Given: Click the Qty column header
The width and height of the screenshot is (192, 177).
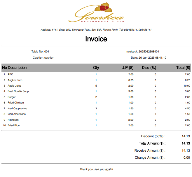Looking at the screenshot, I should coord(96,68).
